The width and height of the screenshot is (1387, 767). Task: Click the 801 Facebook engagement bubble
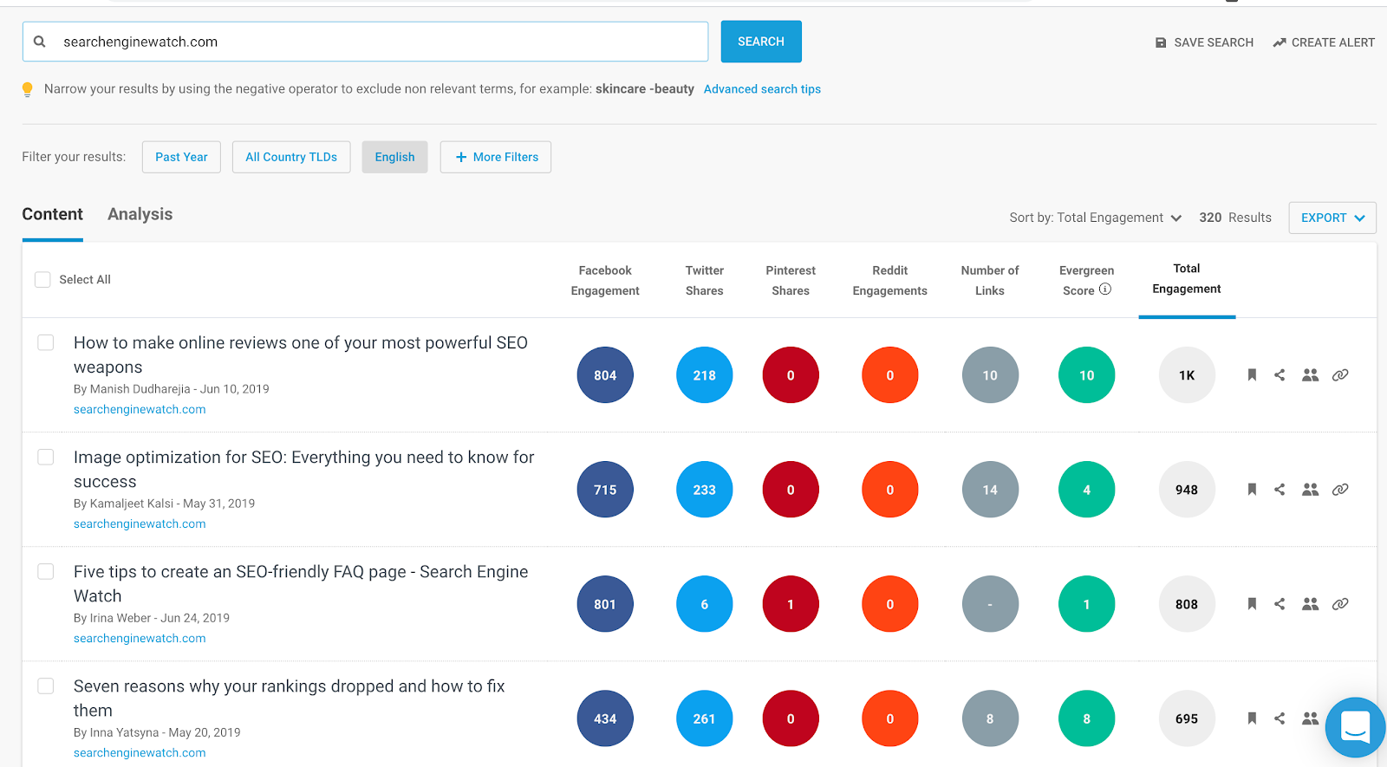pyautogui.click(x=605, y=604)
